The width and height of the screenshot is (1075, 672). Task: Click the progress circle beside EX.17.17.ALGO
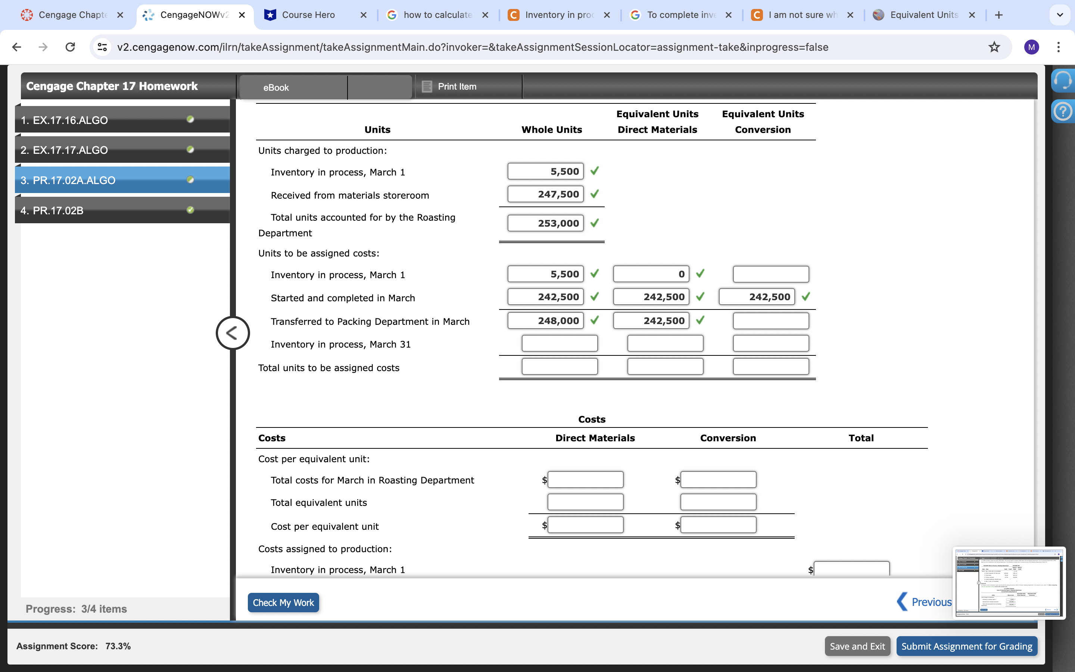tap(190, 150)
